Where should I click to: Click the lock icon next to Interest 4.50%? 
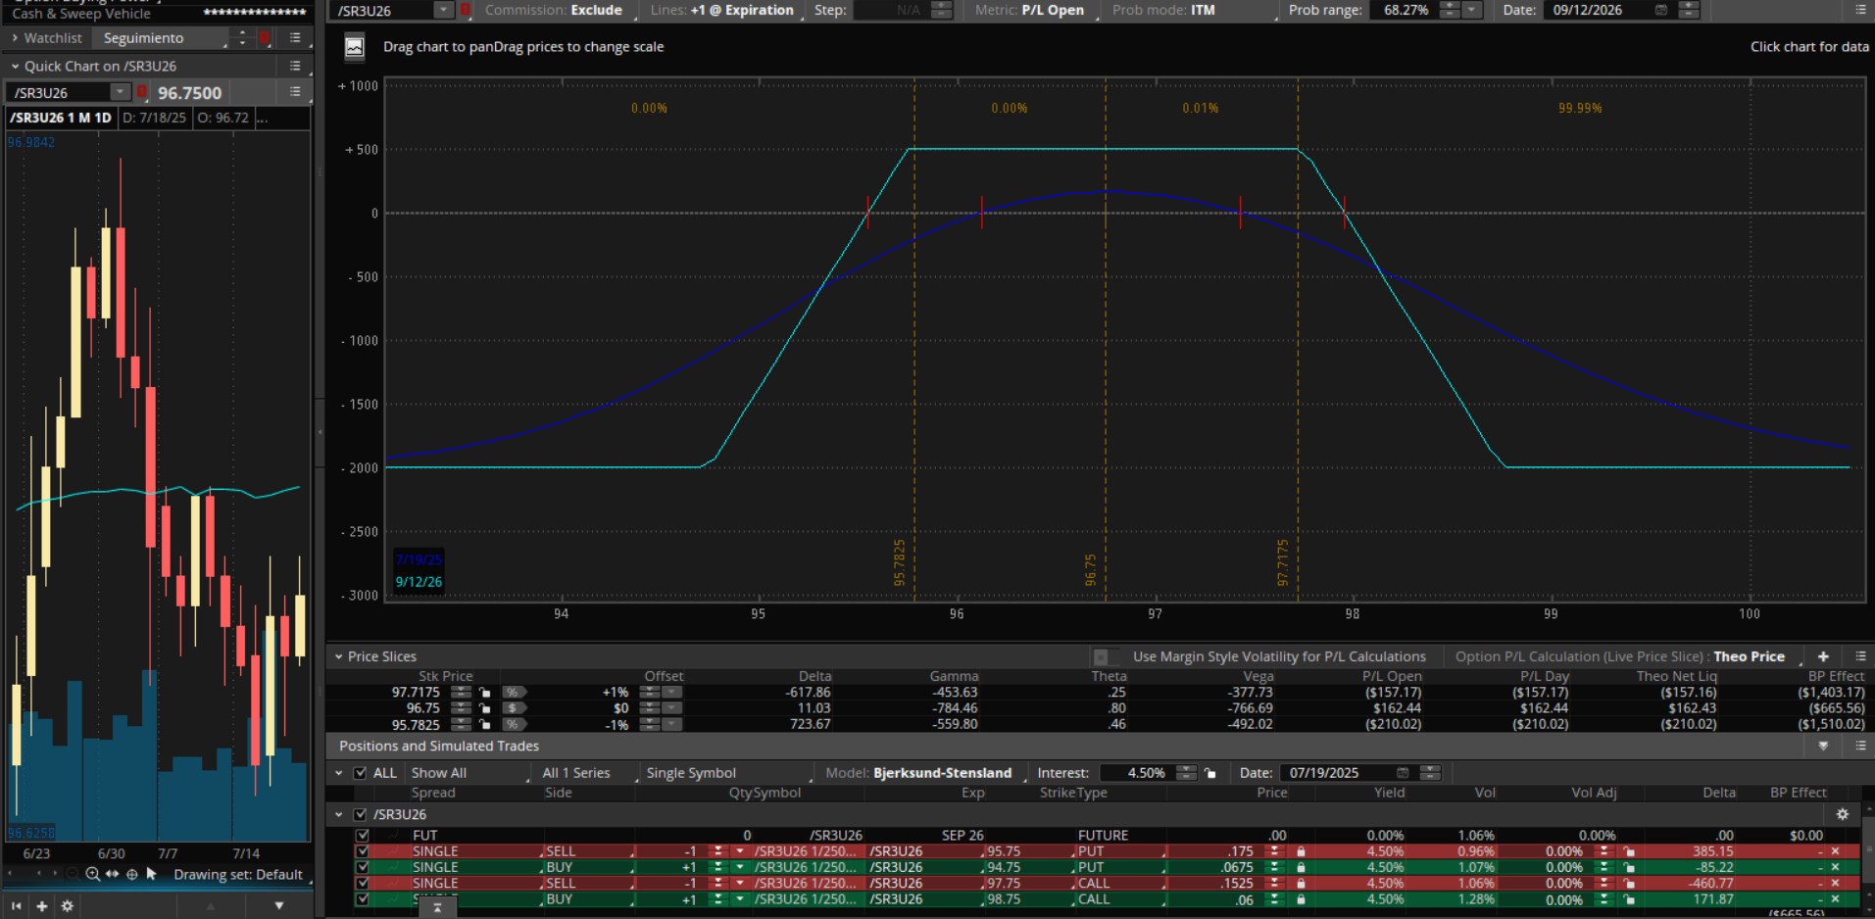pyautogui.click(x=1210, y=773)
